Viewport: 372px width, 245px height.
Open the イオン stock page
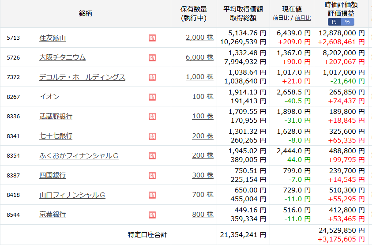(49, 97)
